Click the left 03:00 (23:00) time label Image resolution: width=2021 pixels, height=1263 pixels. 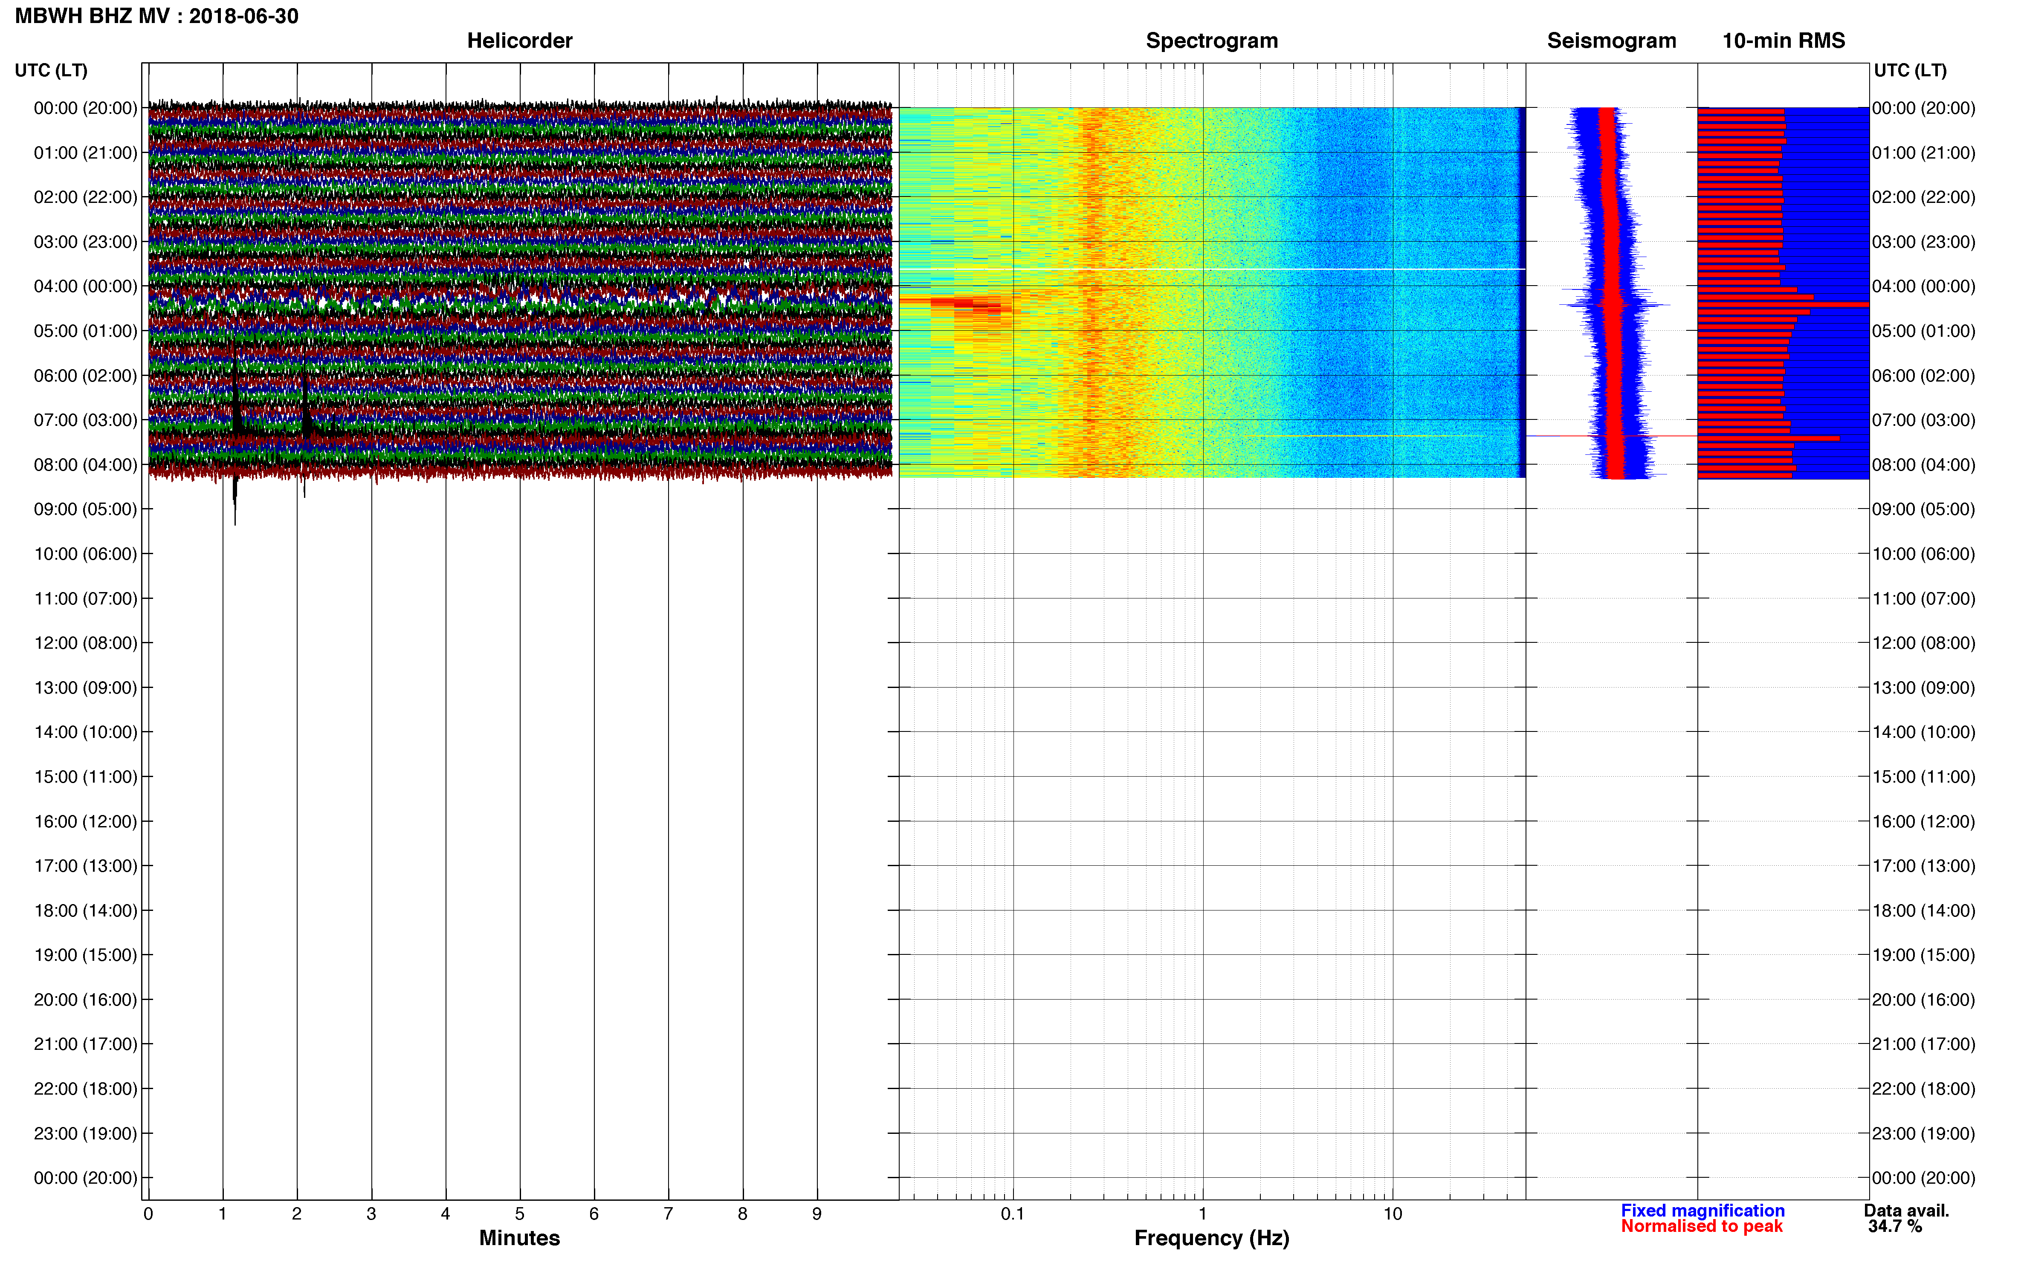tap(85, 241)
